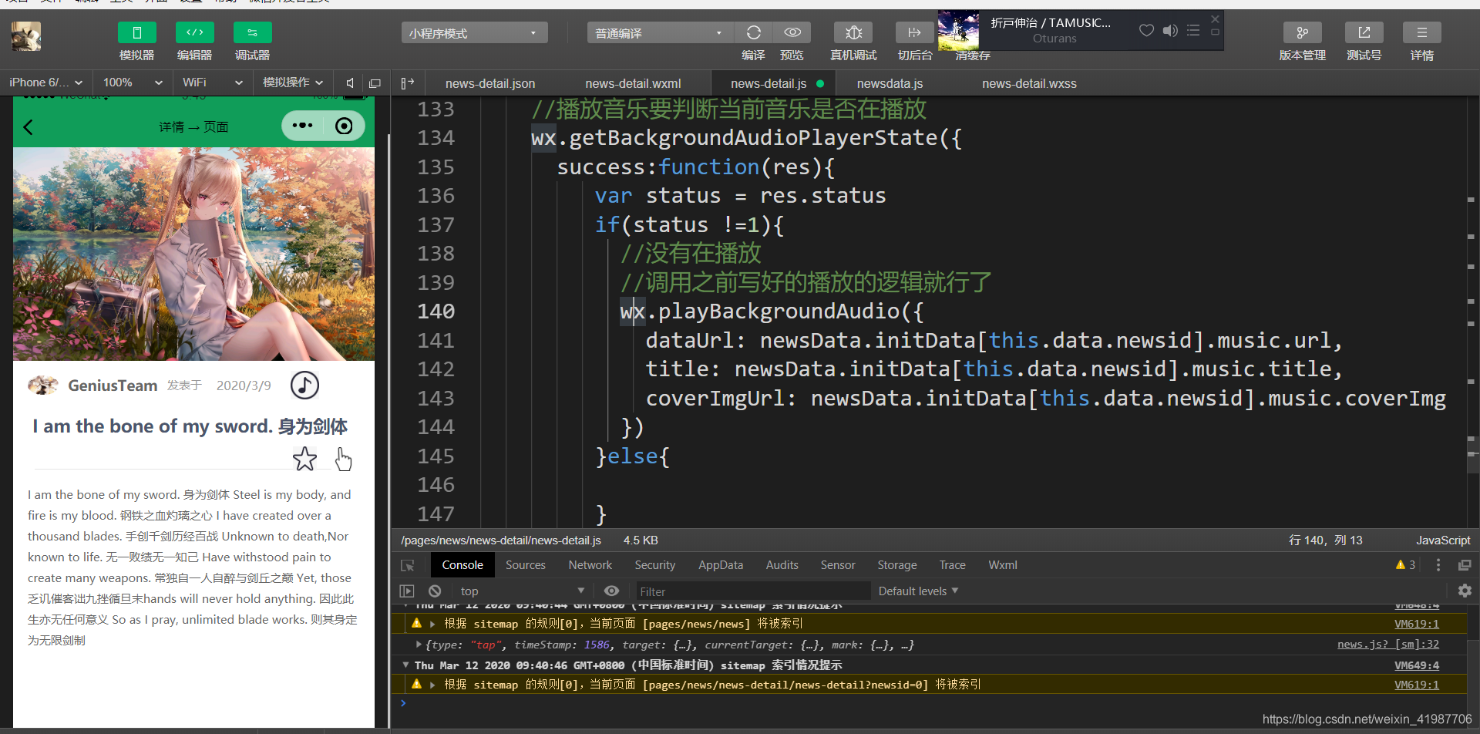Switch to news-detail.json tab
This screenshot has width=1480, height=734.
click(x=490, y=83)
